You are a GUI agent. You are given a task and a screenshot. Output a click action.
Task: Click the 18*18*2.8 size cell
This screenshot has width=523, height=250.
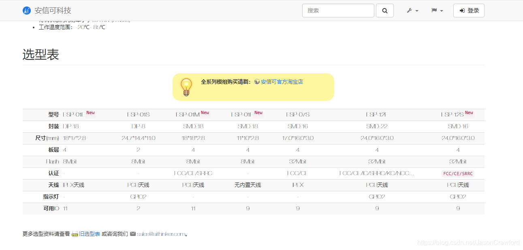coord(193,138)
